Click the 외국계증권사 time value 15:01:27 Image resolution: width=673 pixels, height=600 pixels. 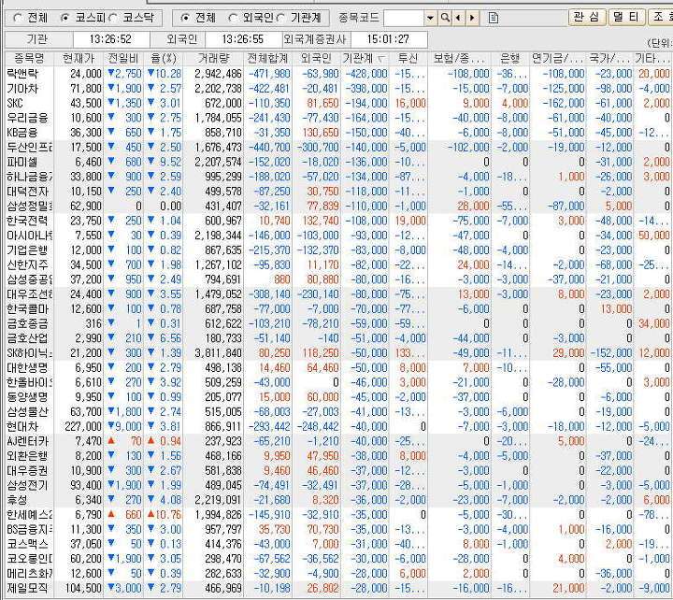coord(388,39)
